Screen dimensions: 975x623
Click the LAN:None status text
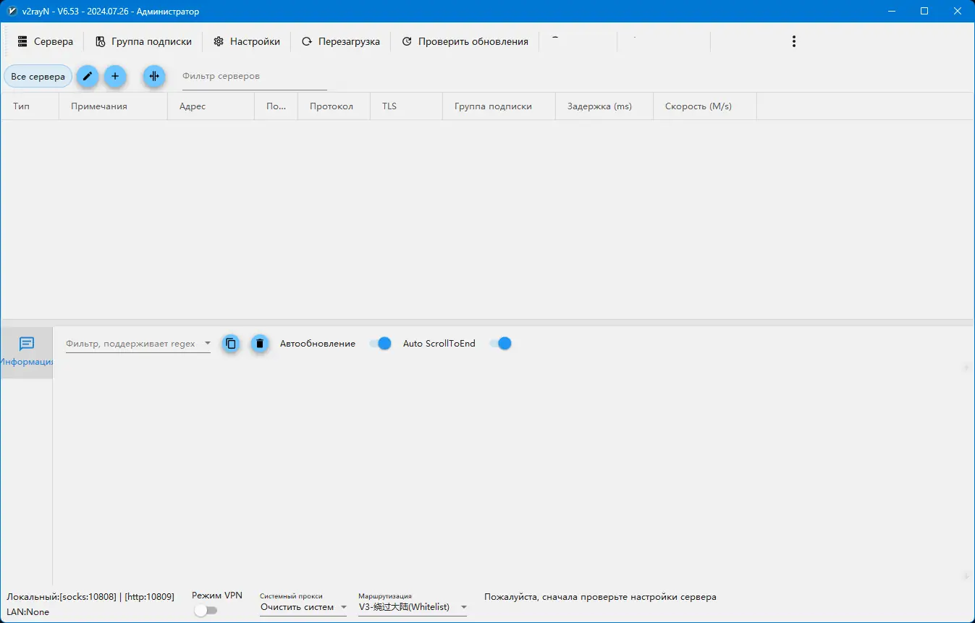coord(28,612)
